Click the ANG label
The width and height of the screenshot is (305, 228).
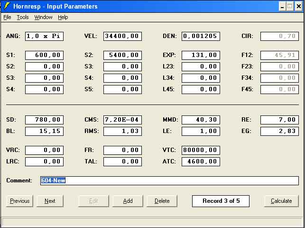(13, 36)
